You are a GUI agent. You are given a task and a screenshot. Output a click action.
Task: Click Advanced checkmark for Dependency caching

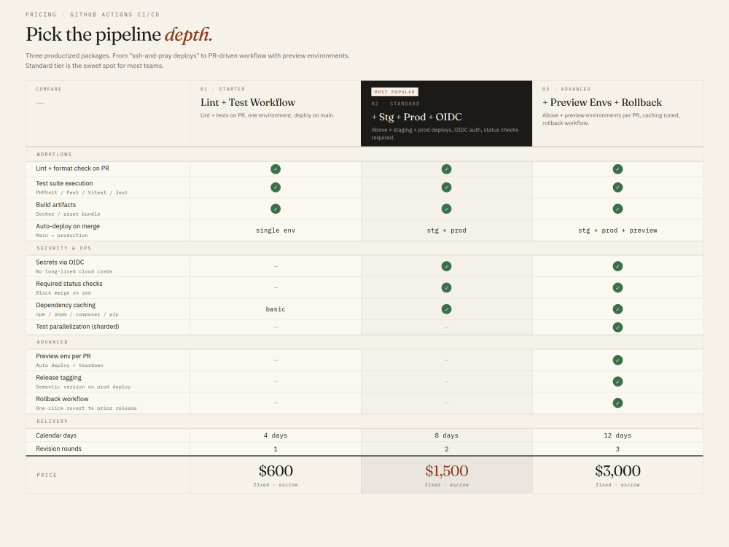coord(617,309)
